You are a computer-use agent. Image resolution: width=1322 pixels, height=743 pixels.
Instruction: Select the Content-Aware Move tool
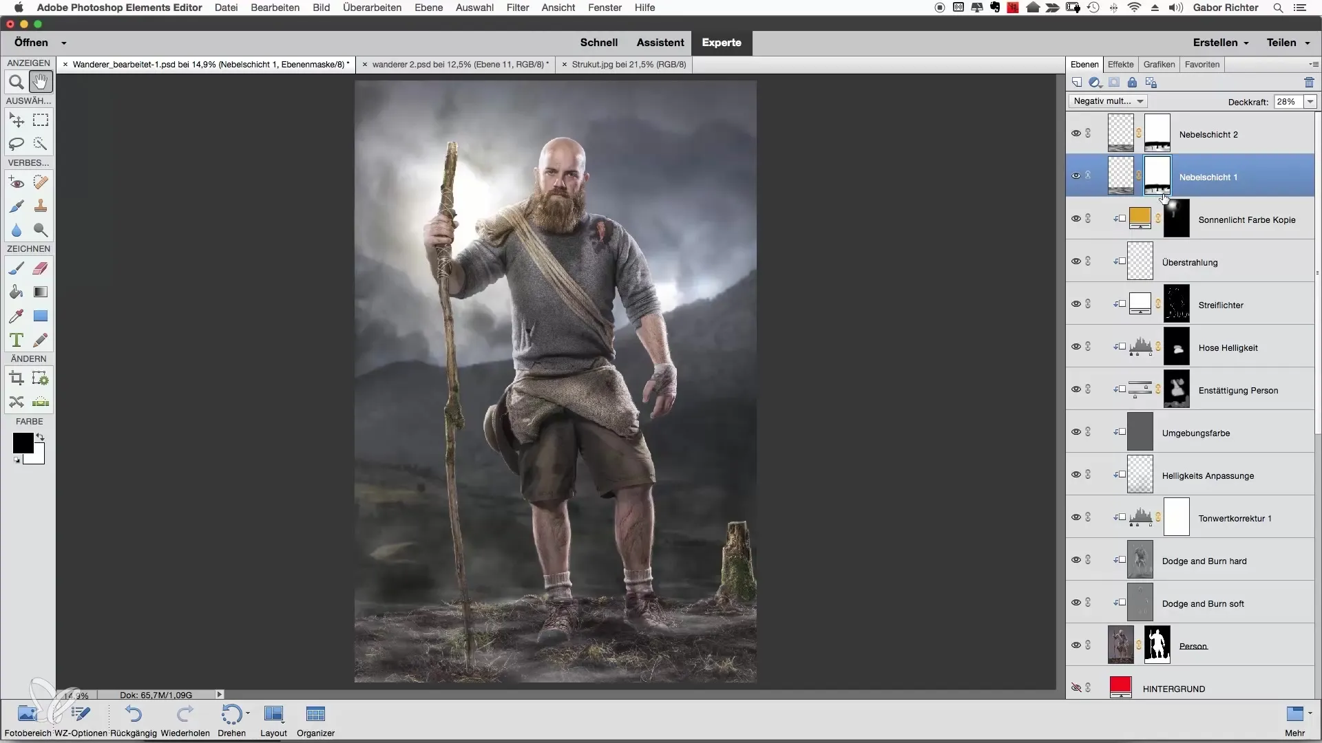17,402
